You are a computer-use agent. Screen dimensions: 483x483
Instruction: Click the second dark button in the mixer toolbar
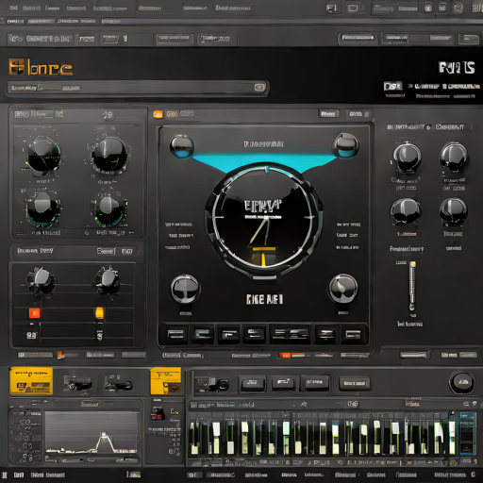coord(283,383)
